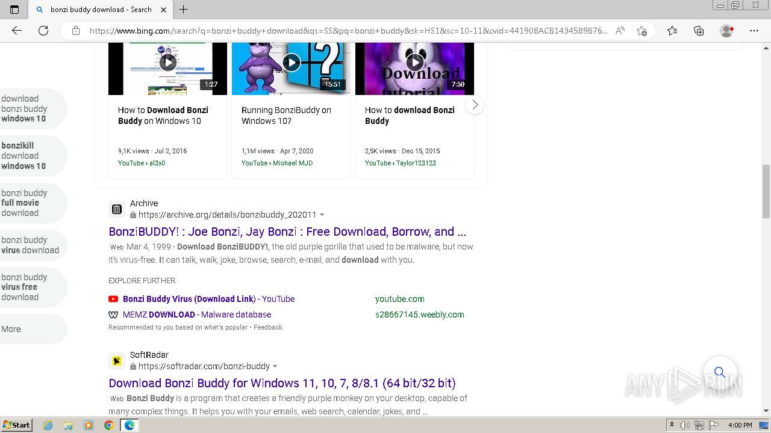Expand the softradar.com URL dropdown arrow
Viewport: 771px width, 433px height.
click(275, 367)
